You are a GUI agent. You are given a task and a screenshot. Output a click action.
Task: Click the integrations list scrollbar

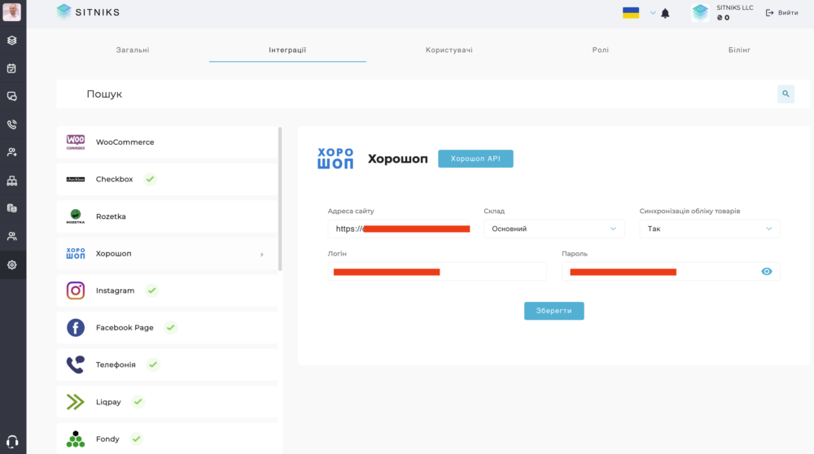click(x=280, y=199)
